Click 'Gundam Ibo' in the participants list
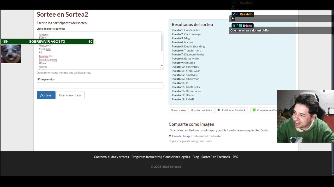 pos(46,56)
